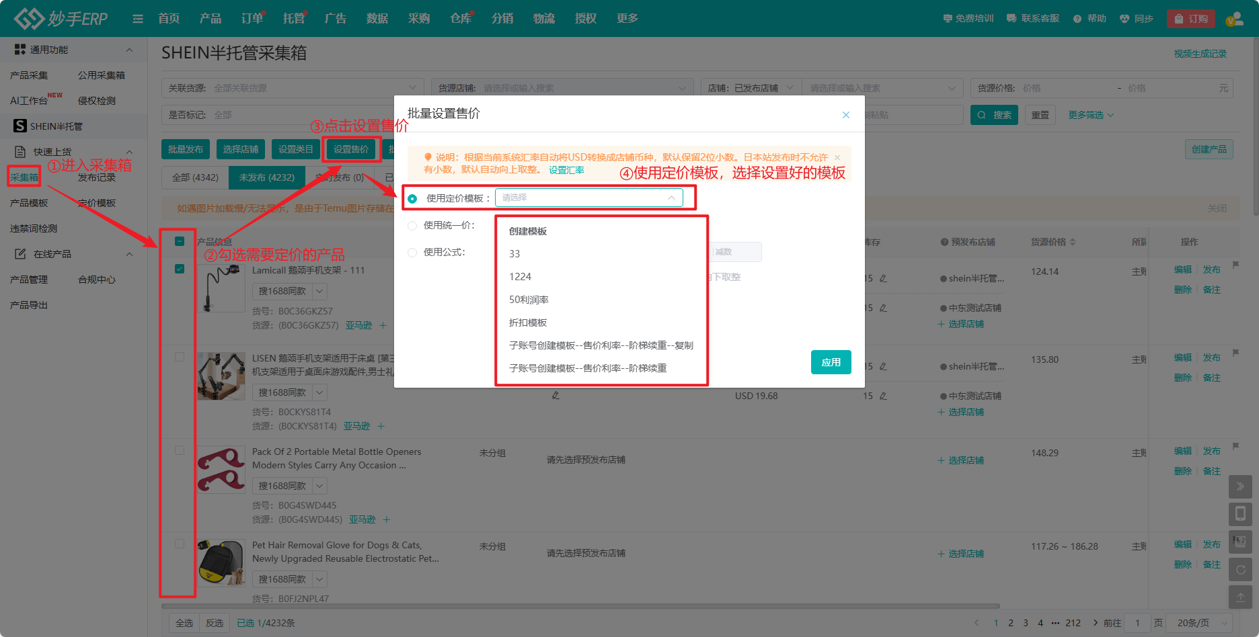Go to the next page arrow in pagination
1259x637 pixels.
point(1096,622)
